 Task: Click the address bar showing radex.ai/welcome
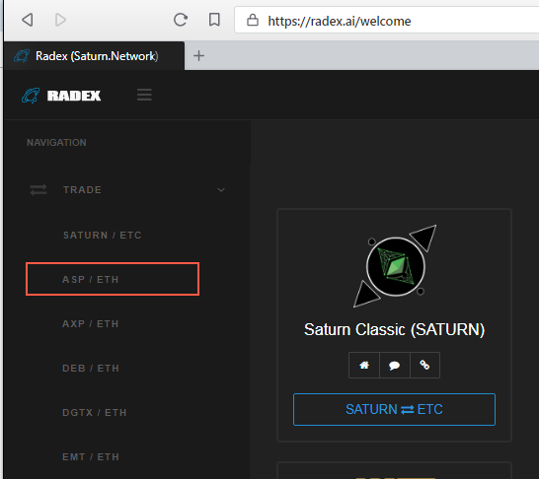(x=387, y=21)
